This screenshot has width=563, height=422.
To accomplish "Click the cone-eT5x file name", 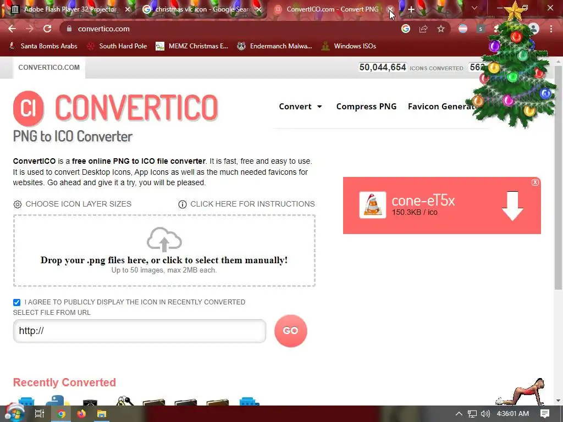I will [423, 201].
